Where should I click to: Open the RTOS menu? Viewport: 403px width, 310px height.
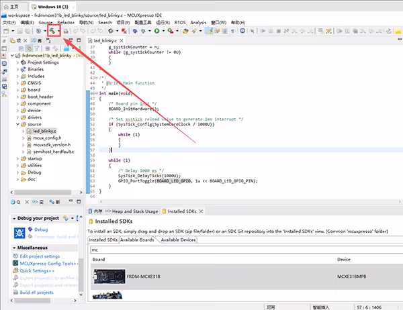pyautogui.click(x=180, y=23)
